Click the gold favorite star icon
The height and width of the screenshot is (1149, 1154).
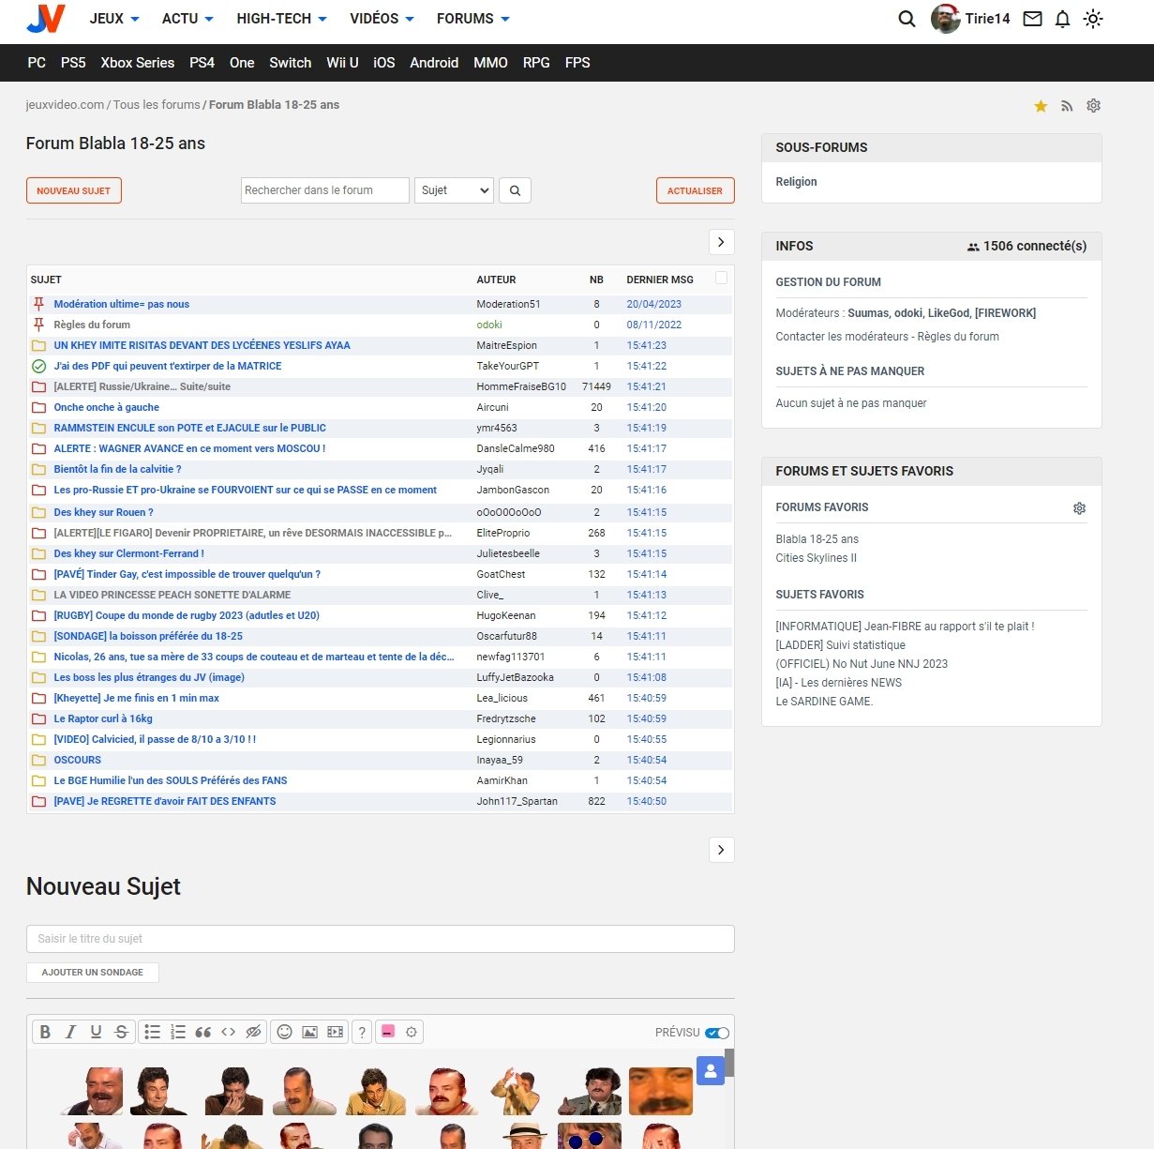point(1041,106)
